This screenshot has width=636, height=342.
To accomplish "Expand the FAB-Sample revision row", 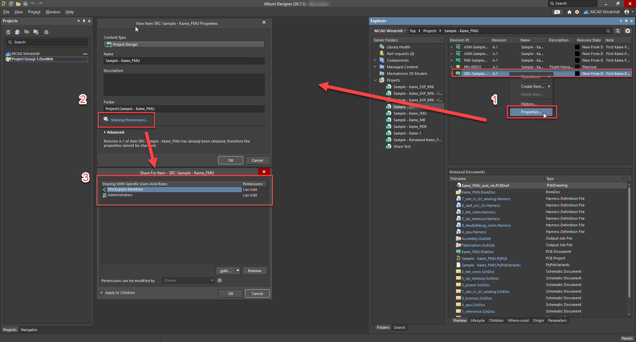I will point(451,60).
